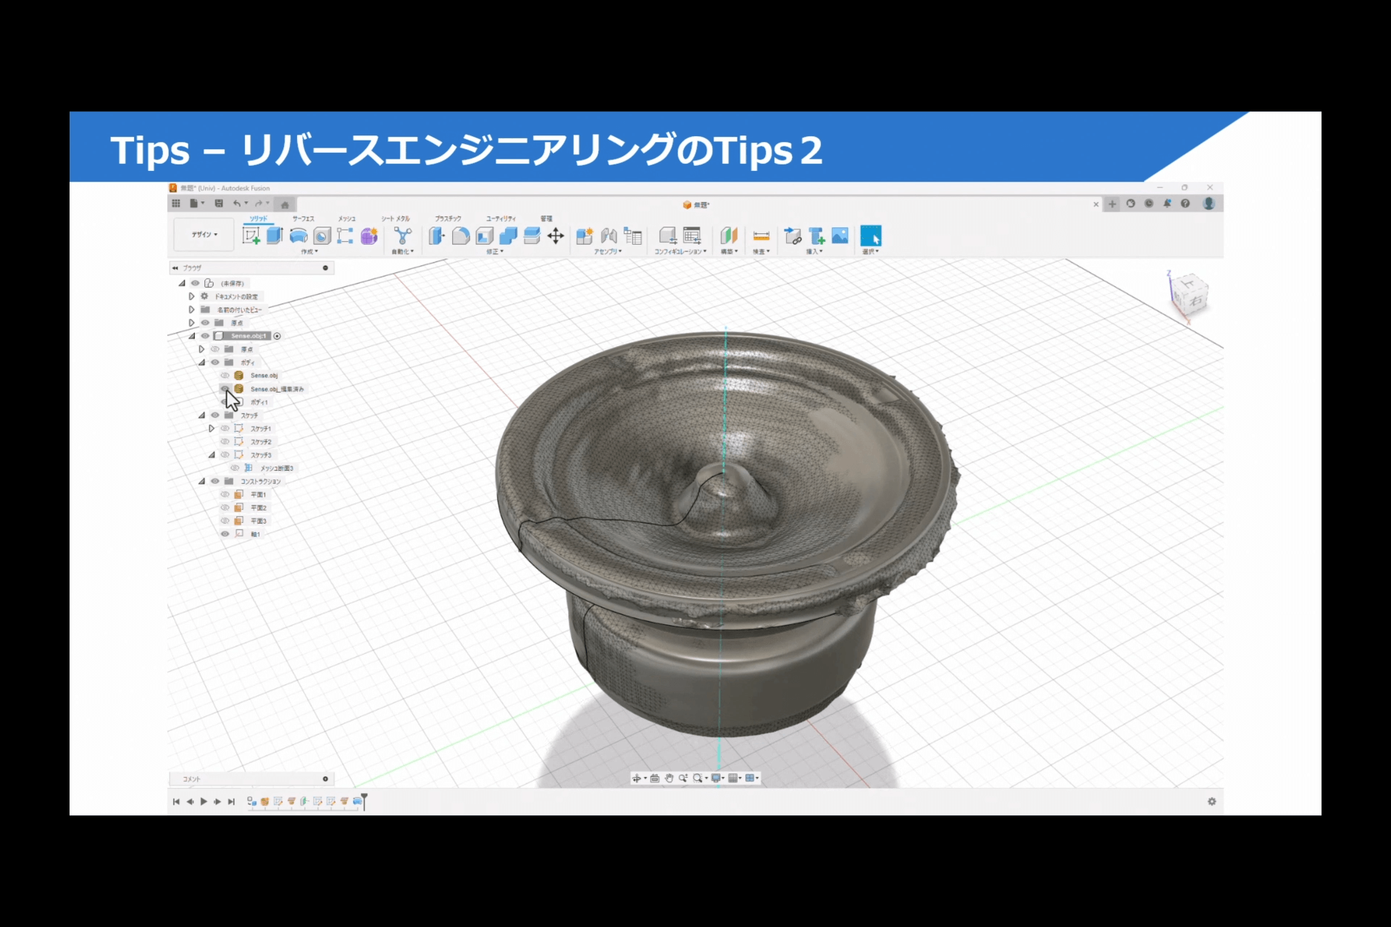This screenshot has width=1391, height=927.
Task: Toggle visibility of メッシュ断面3
Action: (235, 468)
